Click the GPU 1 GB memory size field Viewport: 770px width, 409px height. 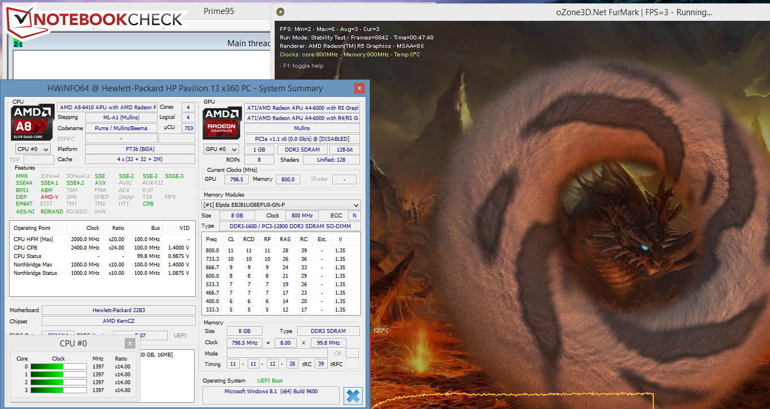pos(259,149)
